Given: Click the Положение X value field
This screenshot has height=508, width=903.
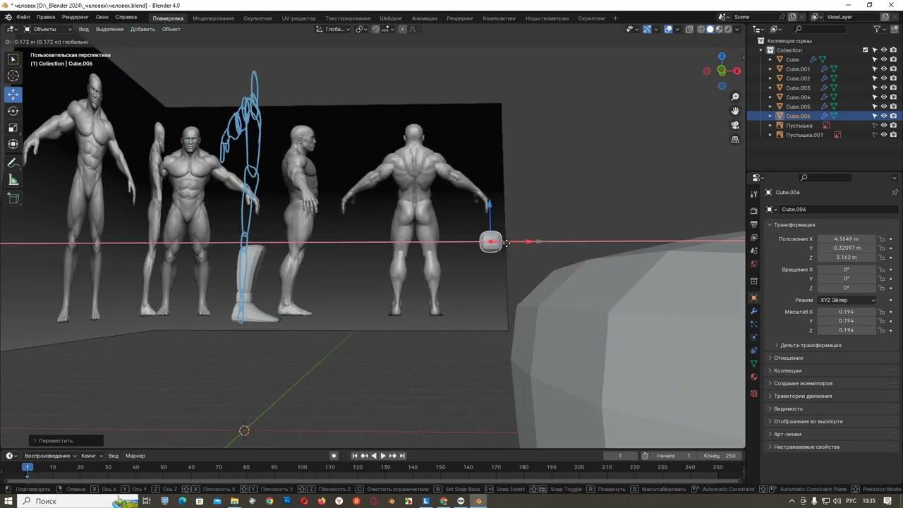Looking at the screenshot, I should click(x=846, y=239).
